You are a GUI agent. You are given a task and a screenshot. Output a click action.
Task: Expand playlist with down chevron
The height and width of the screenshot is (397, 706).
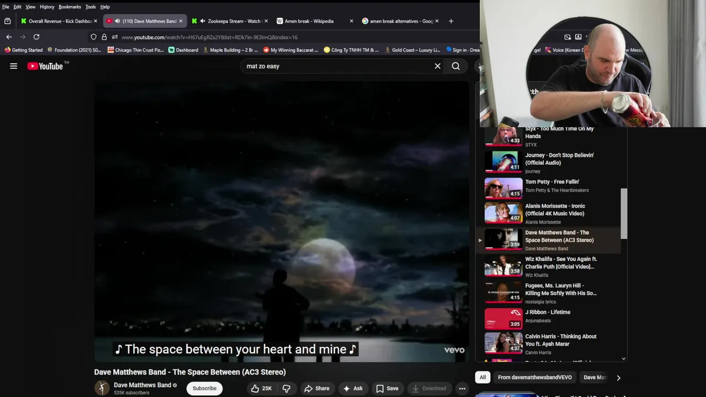coord(623,358)
